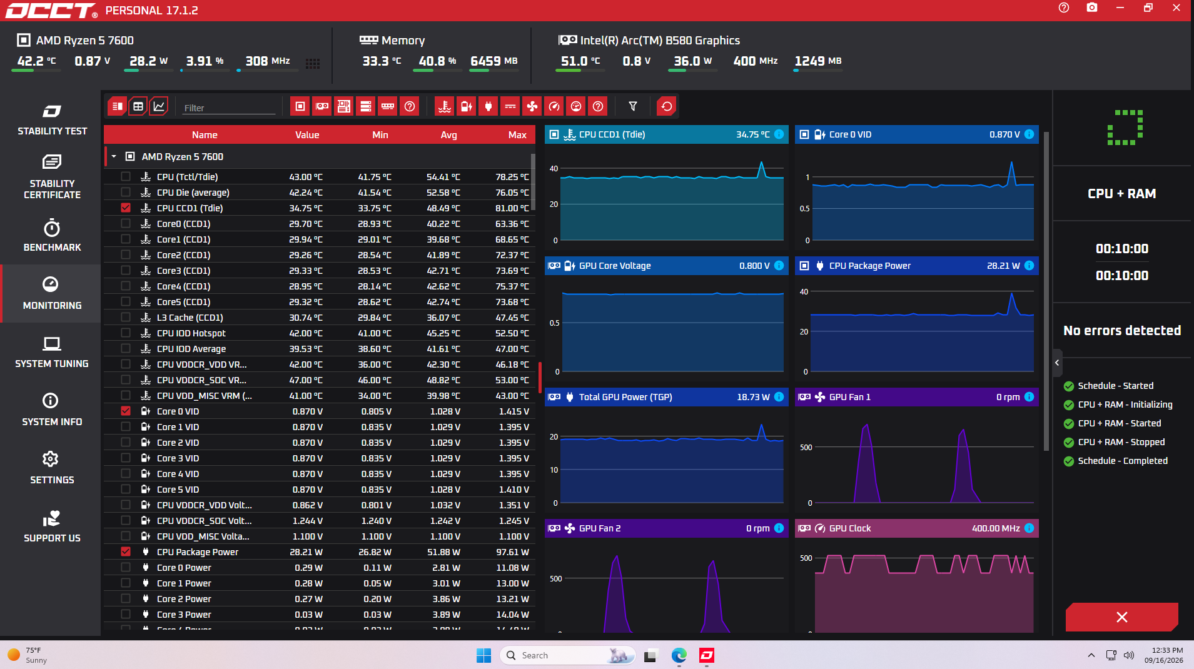This screenshot has height=669, width=1194.
Task: Show info for CPU Package Power graph
Action: [1030, 266]
